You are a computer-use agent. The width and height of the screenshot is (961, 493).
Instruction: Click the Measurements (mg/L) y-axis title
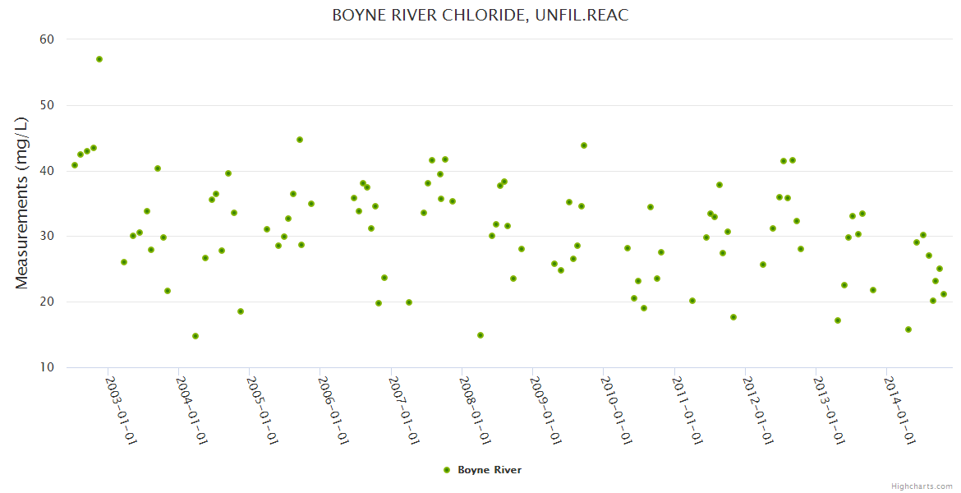click(22, 203)
